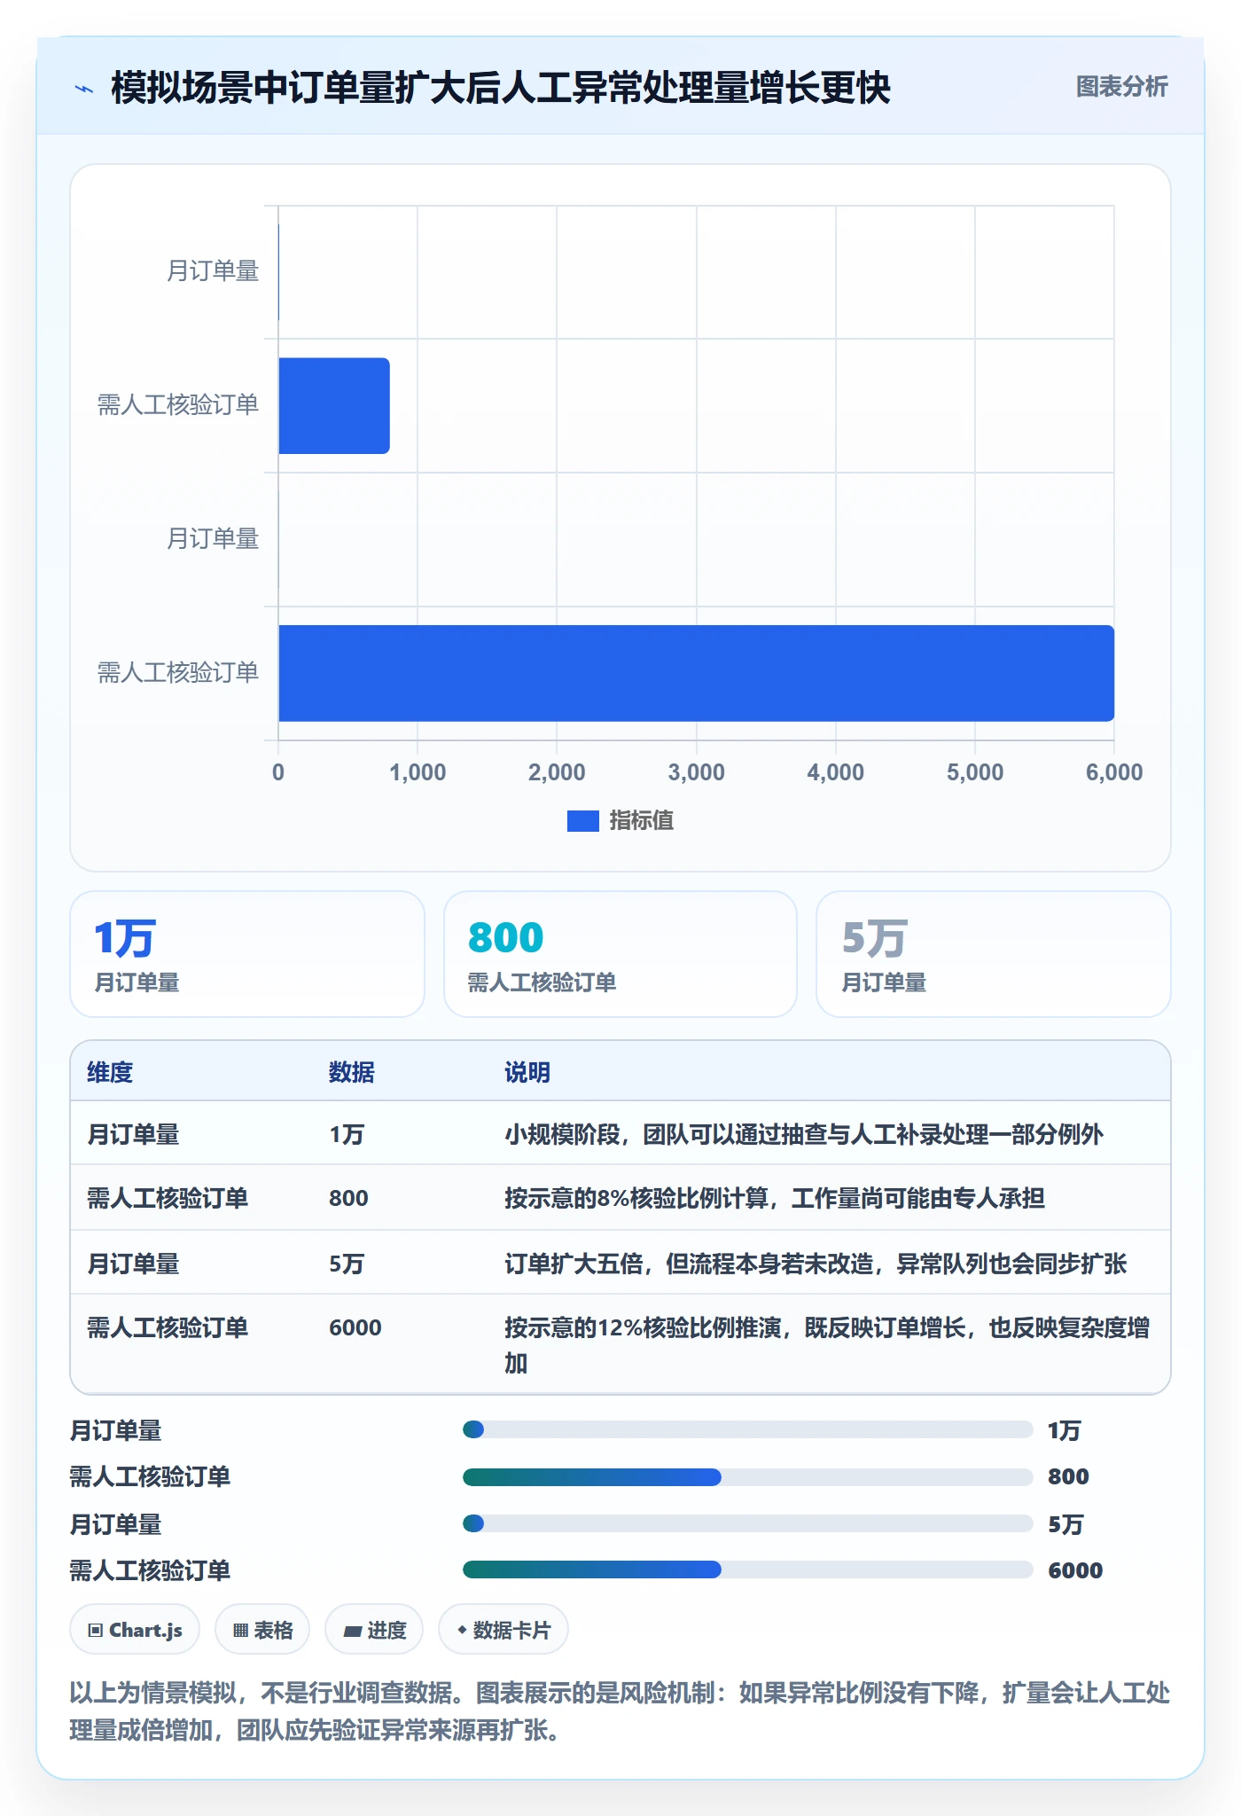Select the 表格 tag
Viewport: 1241px width, 1816px height.
click(x=262, y=1630)
